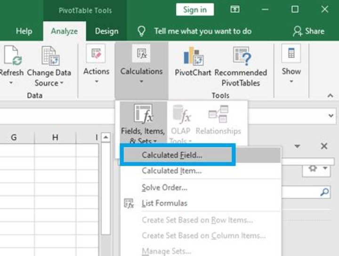Open the pane options dropdown arrow
This screenshot has height=256, width=339.
[x=297, y=146]
